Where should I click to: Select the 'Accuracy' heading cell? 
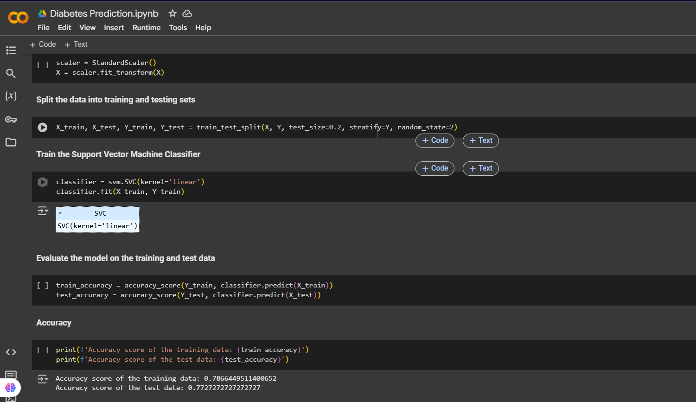[x=54, y=323]
